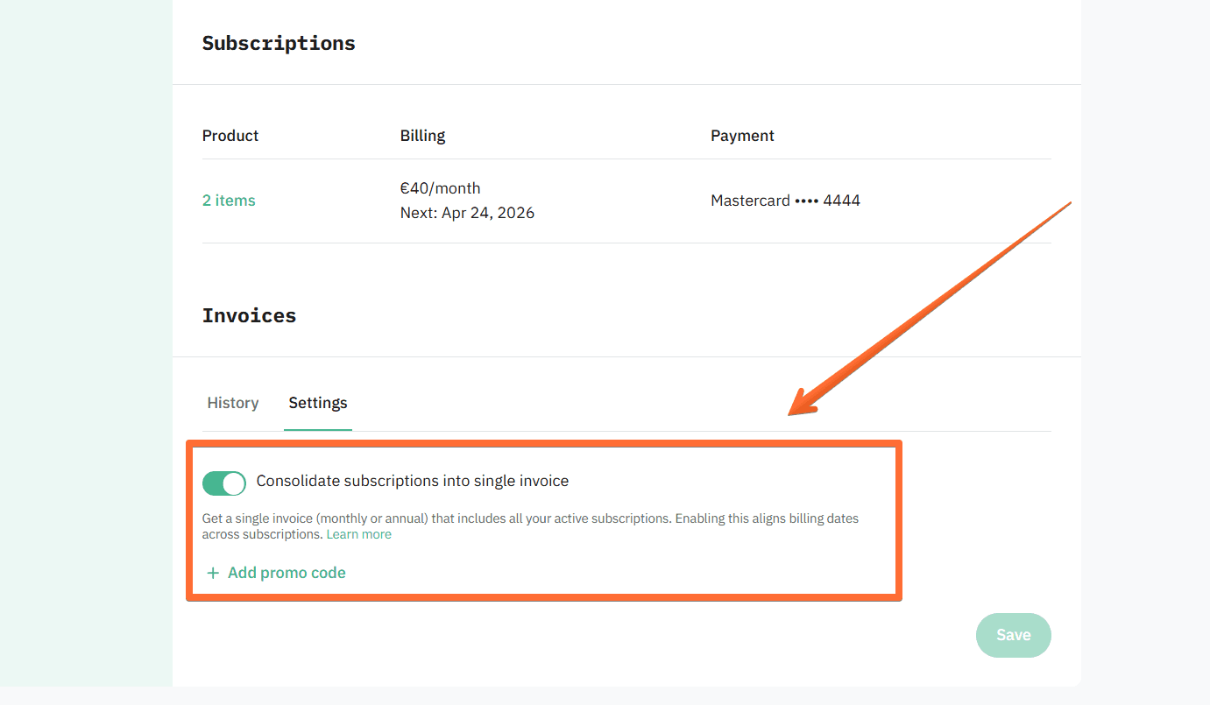Screen dimensions: 1210x705
Task: Click the Payment column header
Action: click(x=742, y=136)
